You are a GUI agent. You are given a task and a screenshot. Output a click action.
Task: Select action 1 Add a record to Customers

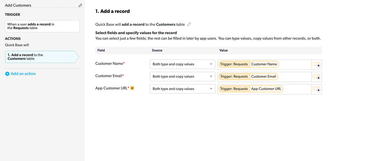click(42, 57)
